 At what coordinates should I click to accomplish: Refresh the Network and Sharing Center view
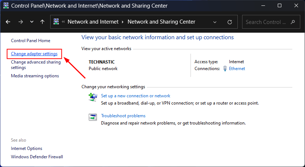pyautogui.click(x=230, y=22)
